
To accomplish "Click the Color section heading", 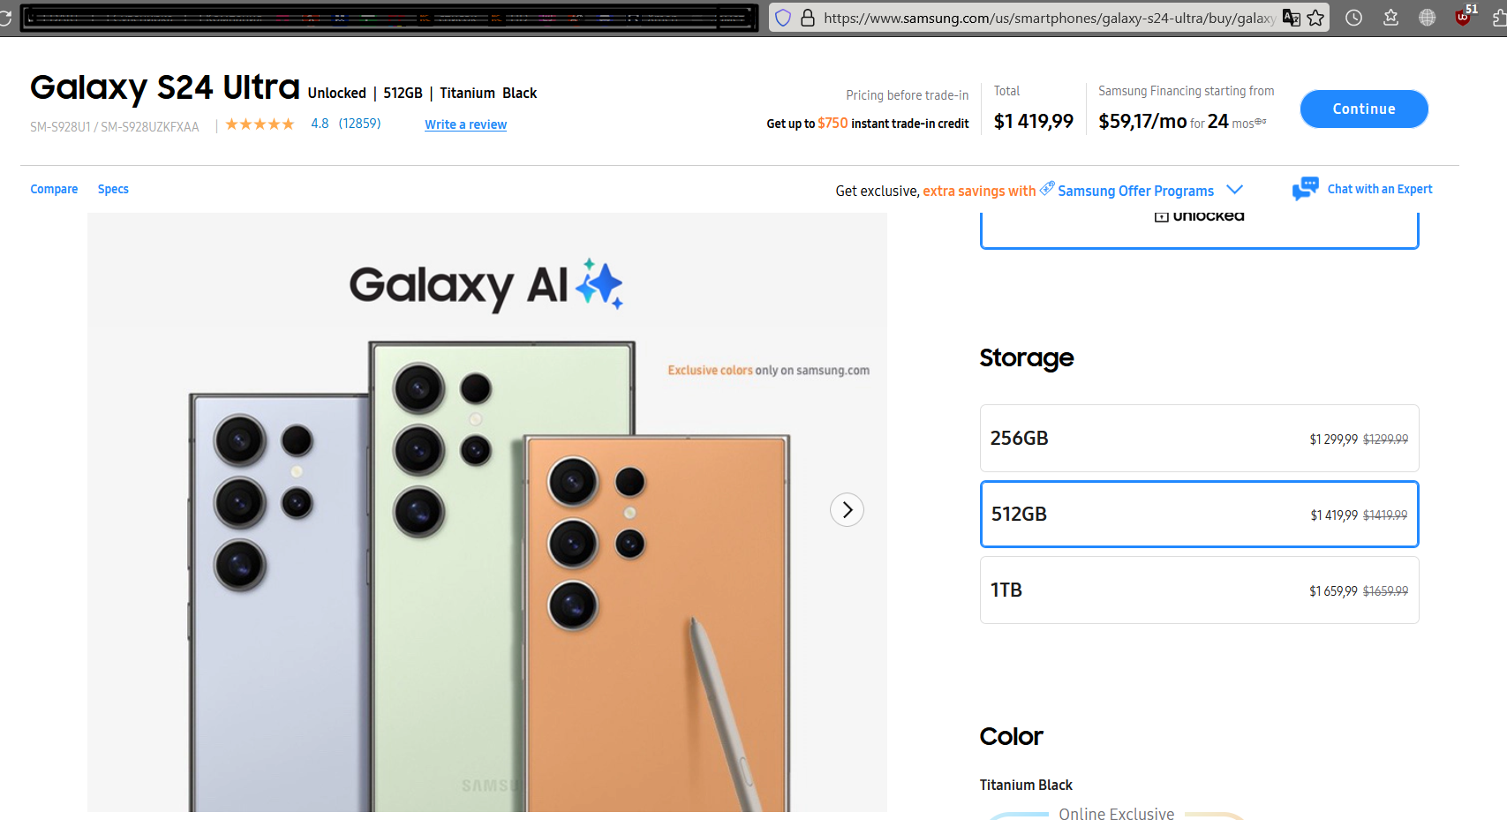I will [x=1012, y=736].
